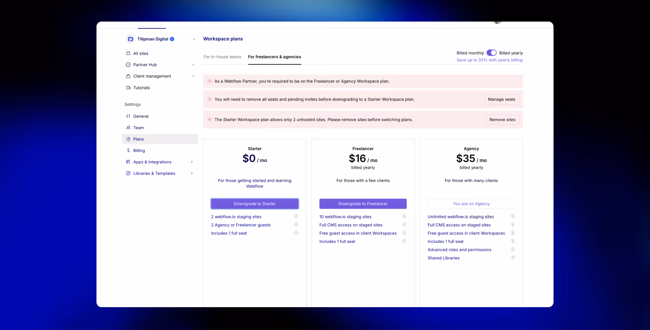The width and height of the screenshot is (650, 330).
Task: Click the Tilipman Digital workspace logo
Action: pos(130,39)
